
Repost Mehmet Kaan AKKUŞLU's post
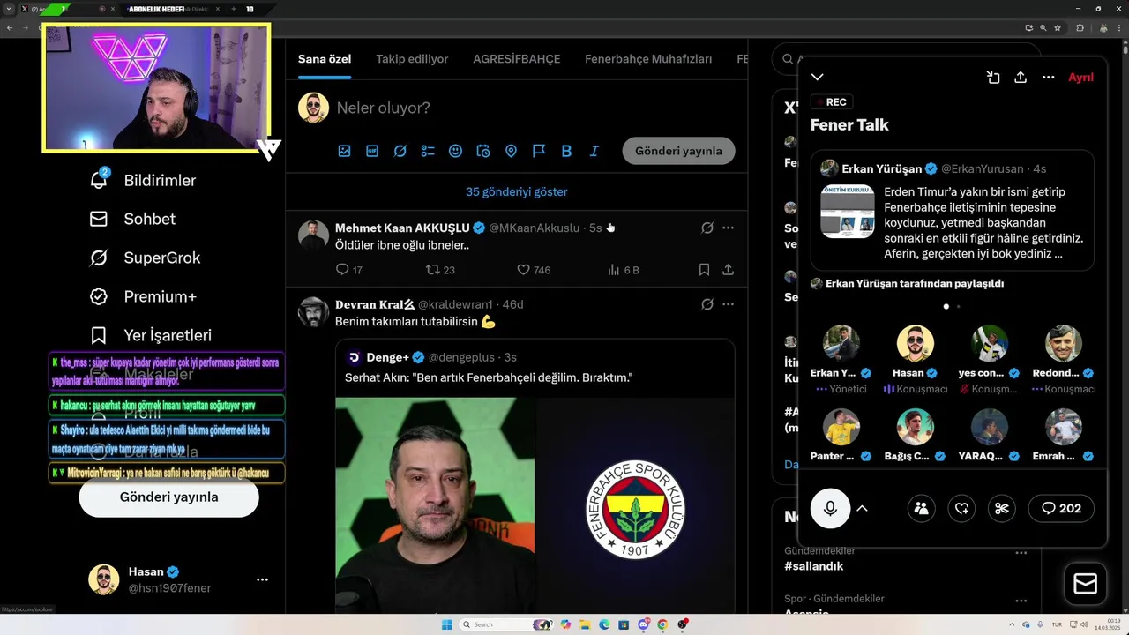432,270
